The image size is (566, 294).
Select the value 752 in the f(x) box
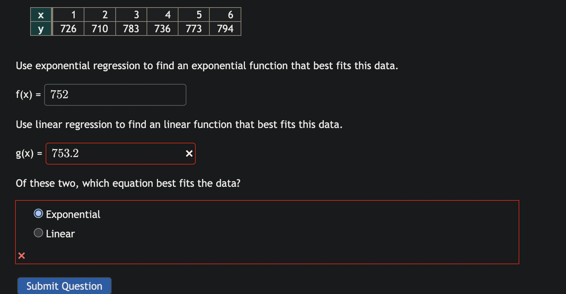click(59, 95)
